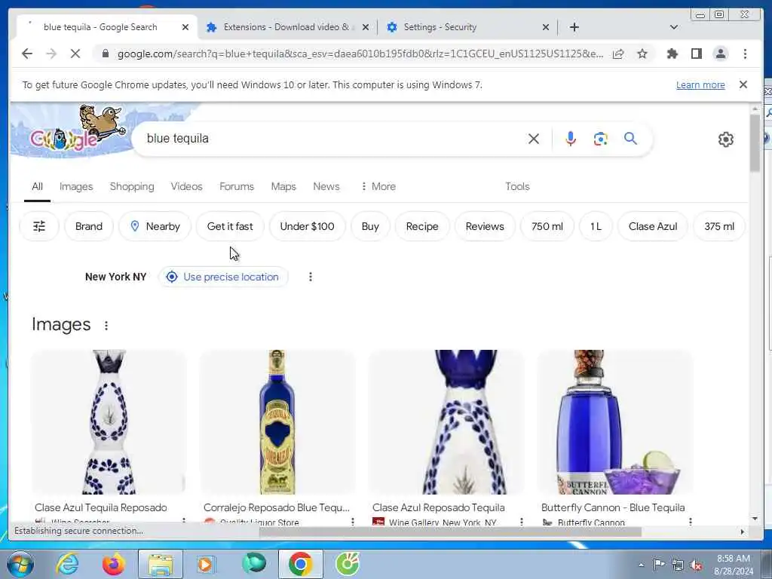Apply the 375 ml filter chip

[x=718, y=226]
